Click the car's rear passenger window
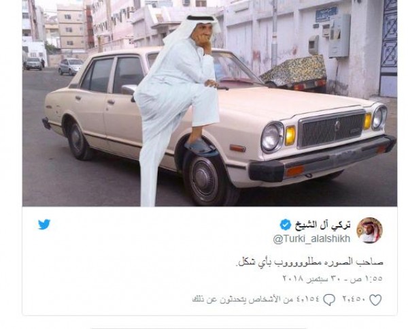408x329 pixels. pyautogui.click(x=97, y=76)
